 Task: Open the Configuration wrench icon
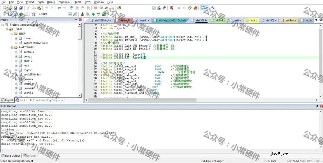click(213, 8)
